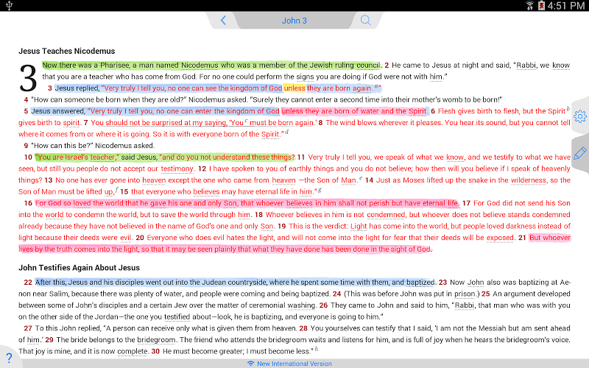The width and height of the screenshot is (589, 368).
Task: Open footnote g after 'eternal life in him.'
Action: [320, 190]
